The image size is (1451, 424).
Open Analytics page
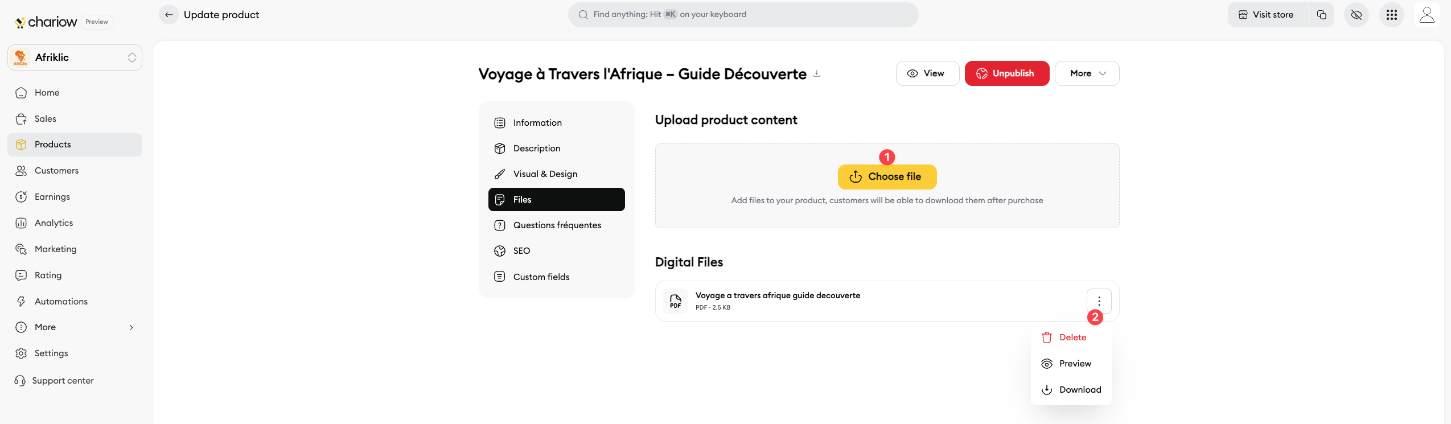click(x=75, y=223)
